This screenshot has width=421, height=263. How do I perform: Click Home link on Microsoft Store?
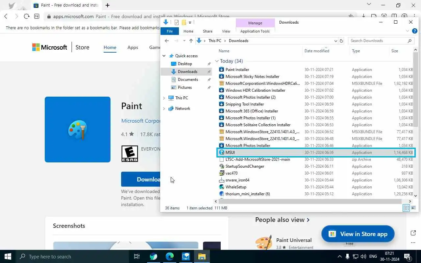click(x=110, y=47)
